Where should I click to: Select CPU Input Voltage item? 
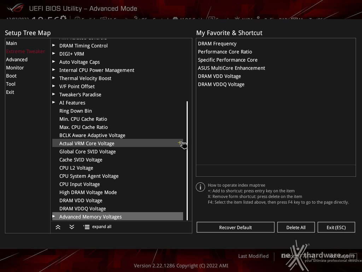pos(117,184)
